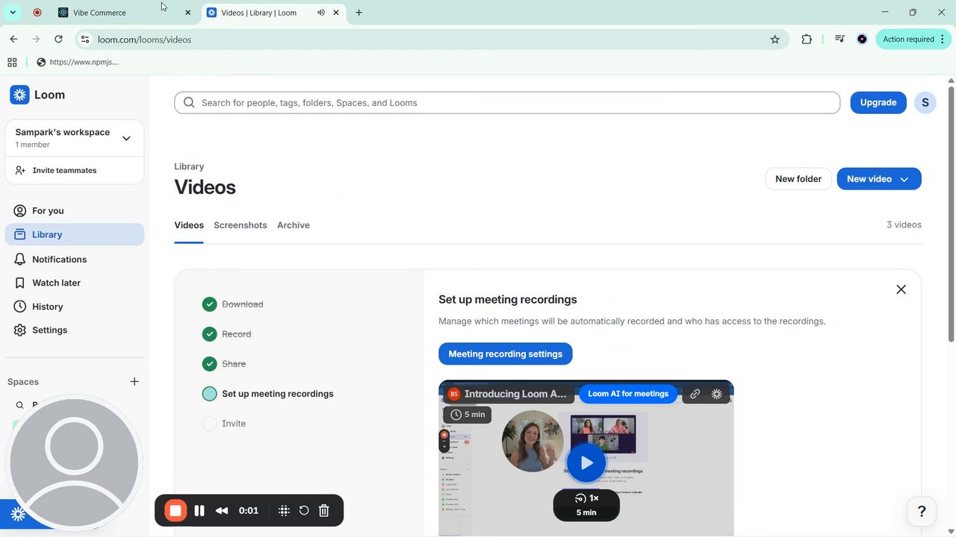Click the camera bubble avatar preview
The image size is (956, 537).
(74, 463)
